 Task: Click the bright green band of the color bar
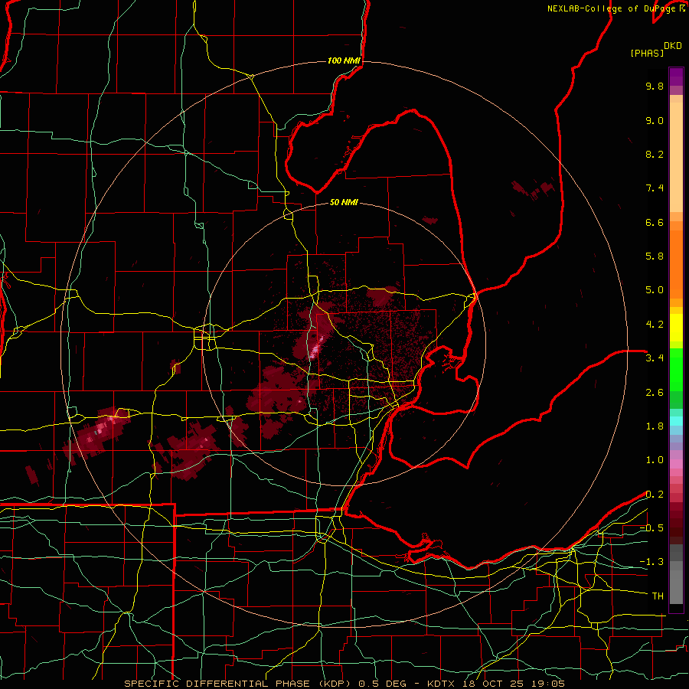(x=676, y=369)
